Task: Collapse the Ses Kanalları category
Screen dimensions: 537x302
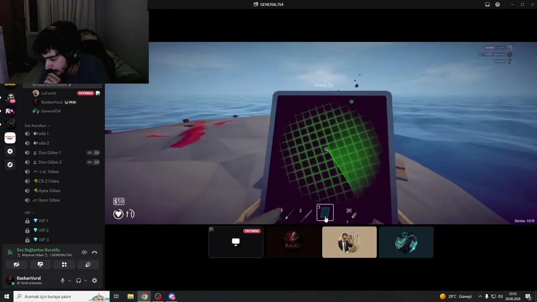Action: click(x=37, y=125)
